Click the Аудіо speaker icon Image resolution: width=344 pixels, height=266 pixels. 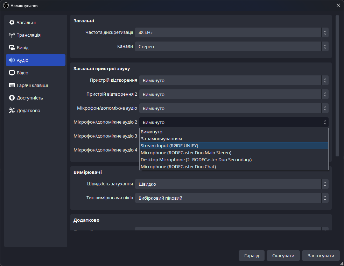pyautogui.click(x=12, y=60)
